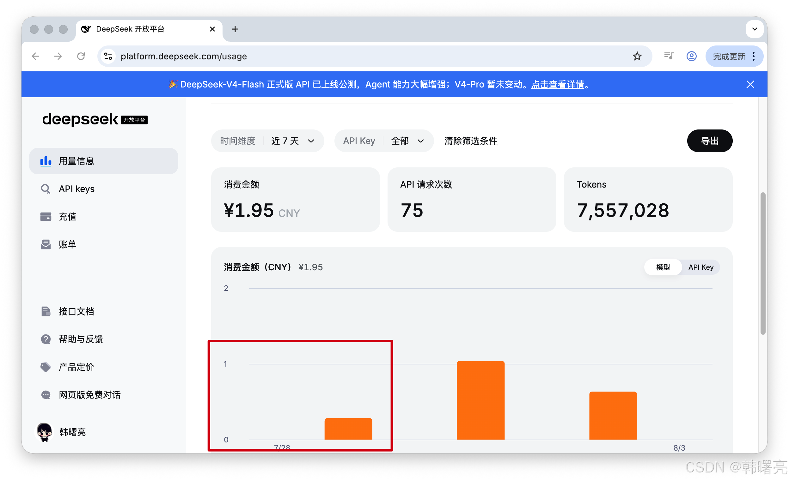Click the Tokens 7,557,028 card

tap(648, 199)
